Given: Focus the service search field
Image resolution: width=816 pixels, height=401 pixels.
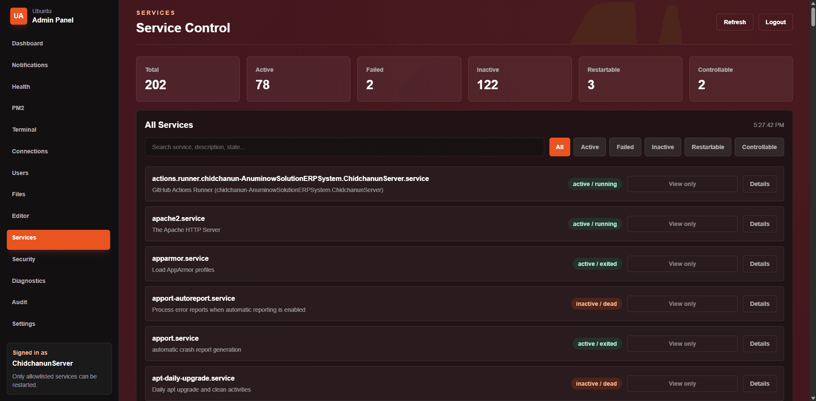Looking at the screenshot, I should pos(344,147).
